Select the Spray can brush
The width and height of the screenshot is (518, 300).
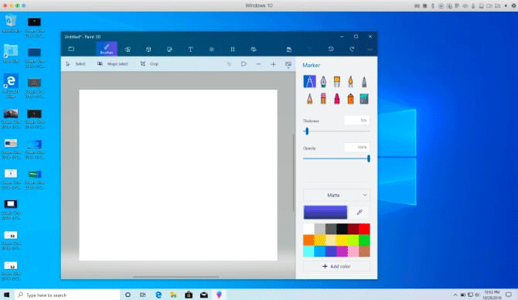(x=350, y=98)
